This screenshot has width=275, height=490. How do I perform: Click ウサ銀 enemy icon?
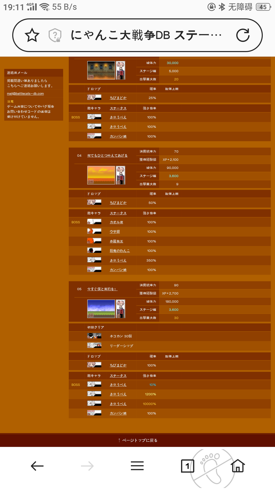94,231
